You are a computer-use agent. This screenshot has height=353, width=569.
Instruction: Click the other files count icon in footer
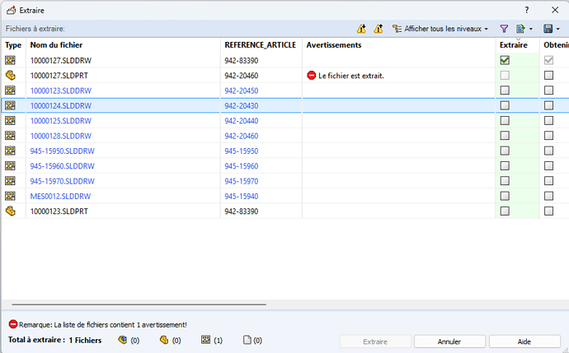pos(247,340)
